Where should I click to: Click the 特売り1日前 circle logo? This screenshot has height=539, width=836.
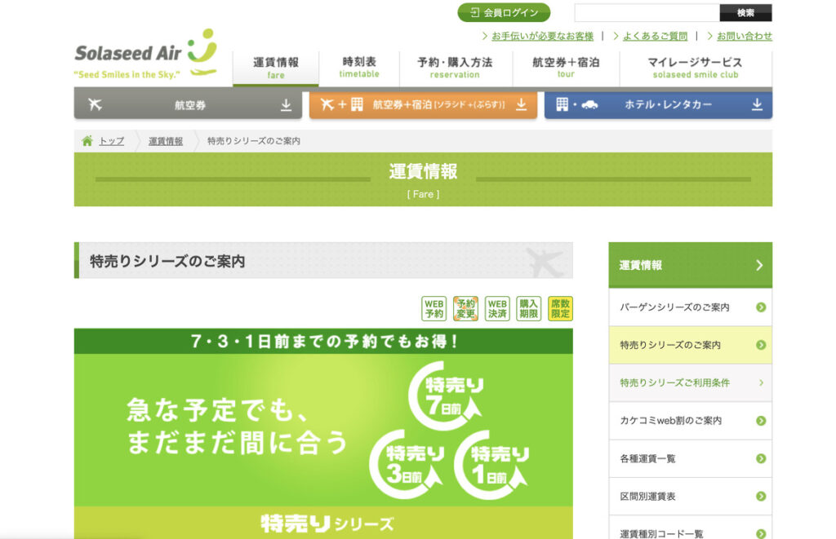click(492, 465)
